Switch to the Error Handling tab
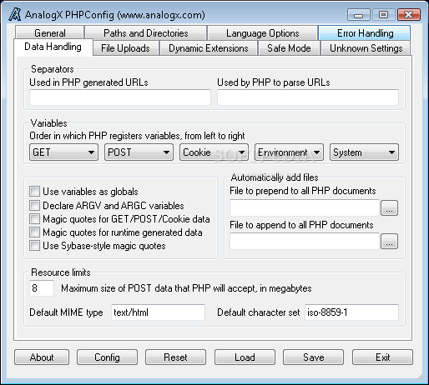The image size is (429, 385). (x=365, y=33)
